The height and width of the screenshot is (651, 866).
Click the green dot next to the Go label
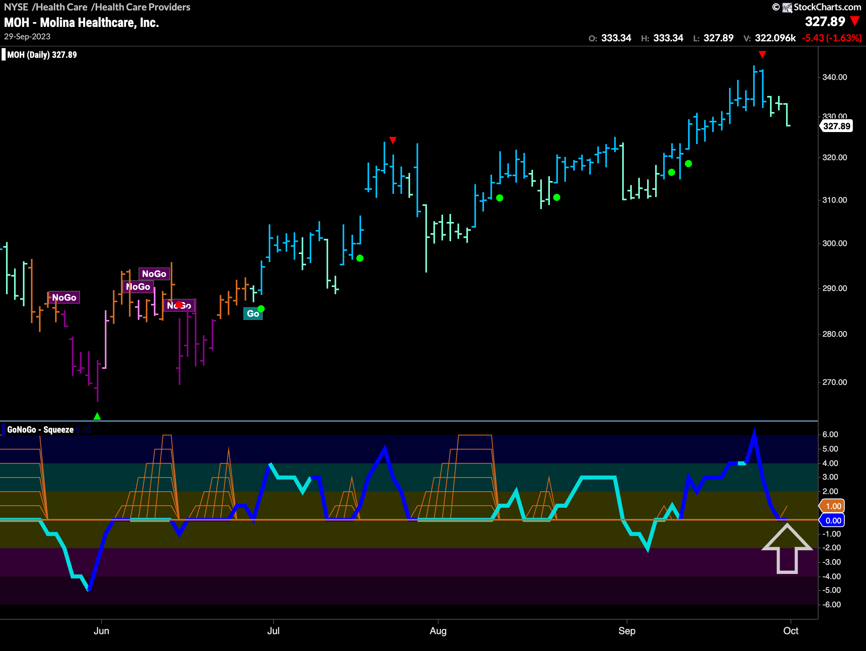pos(261,309)
